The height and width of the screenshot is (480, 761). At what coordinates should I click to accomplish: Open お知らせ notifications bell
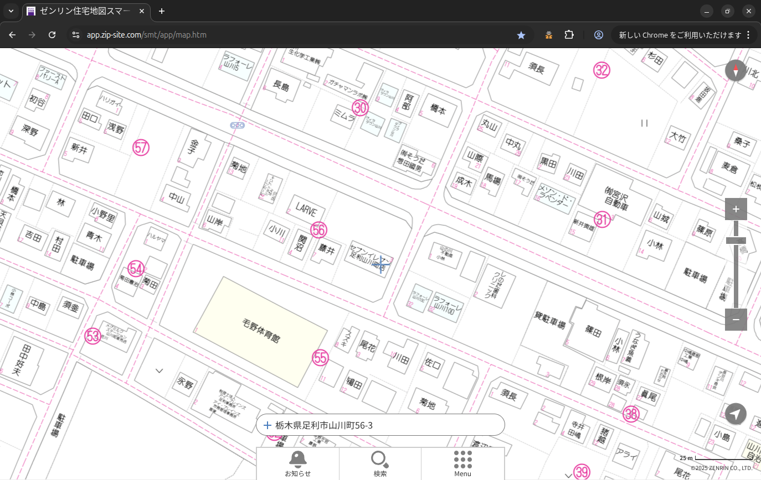[298, 463]
